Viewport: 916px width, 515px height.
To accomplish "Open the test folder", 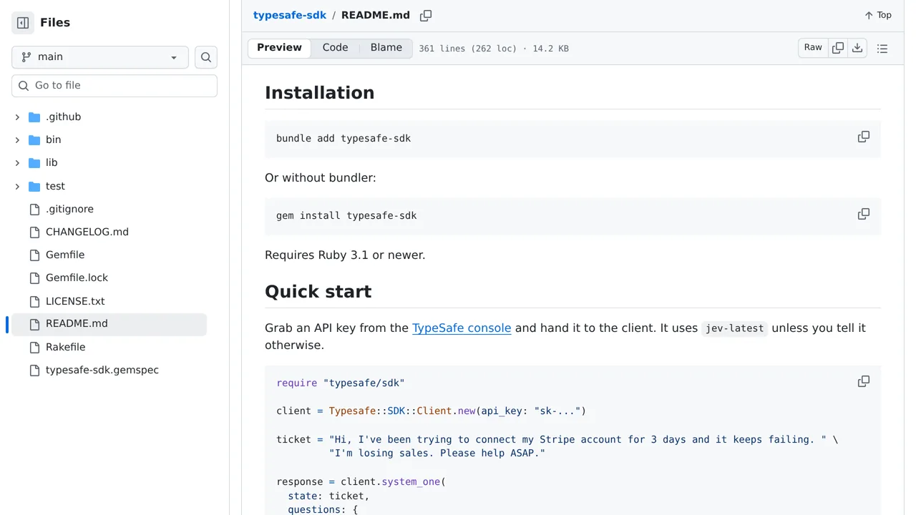I will 55,186.
